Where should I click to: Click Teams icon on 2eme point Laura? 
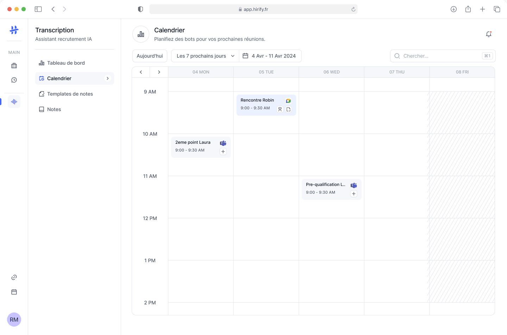click(223, 143)
